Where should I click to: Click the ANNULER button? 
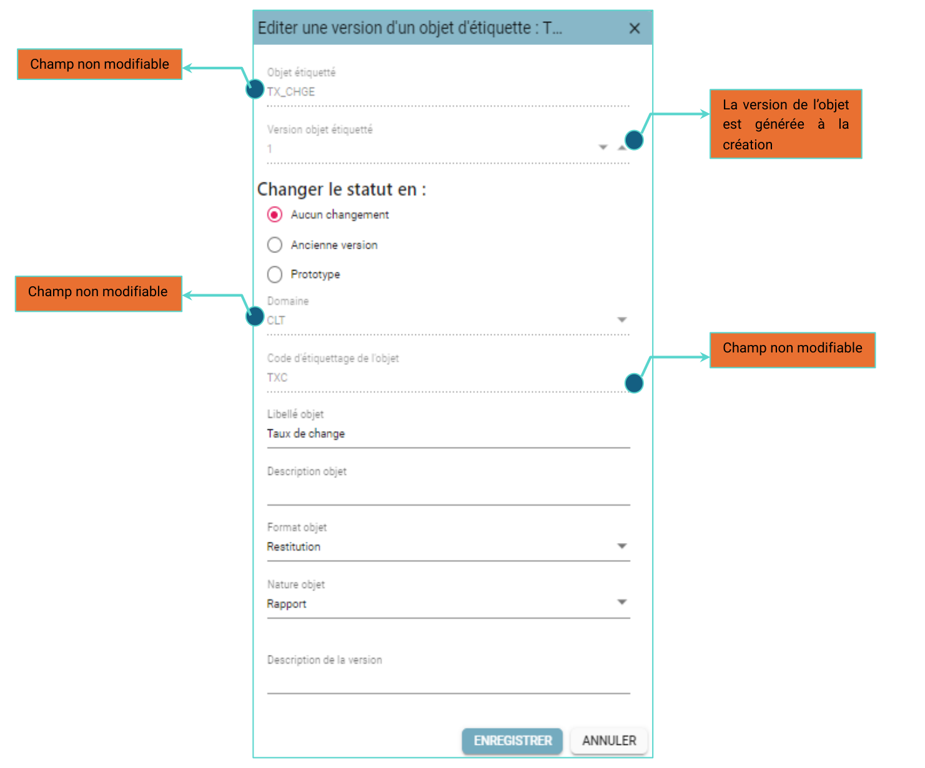609,741
